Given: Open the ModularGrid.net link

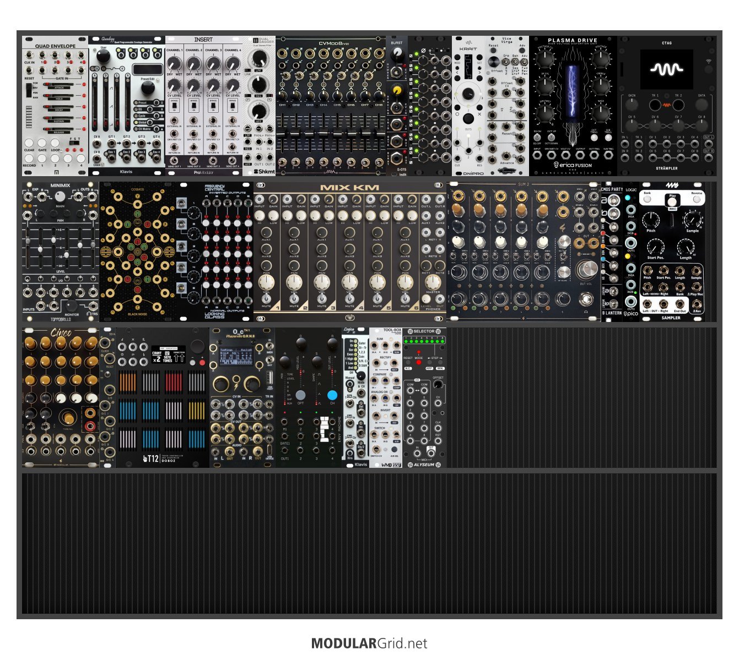Looking at the screenshot, I should [369, 643].
